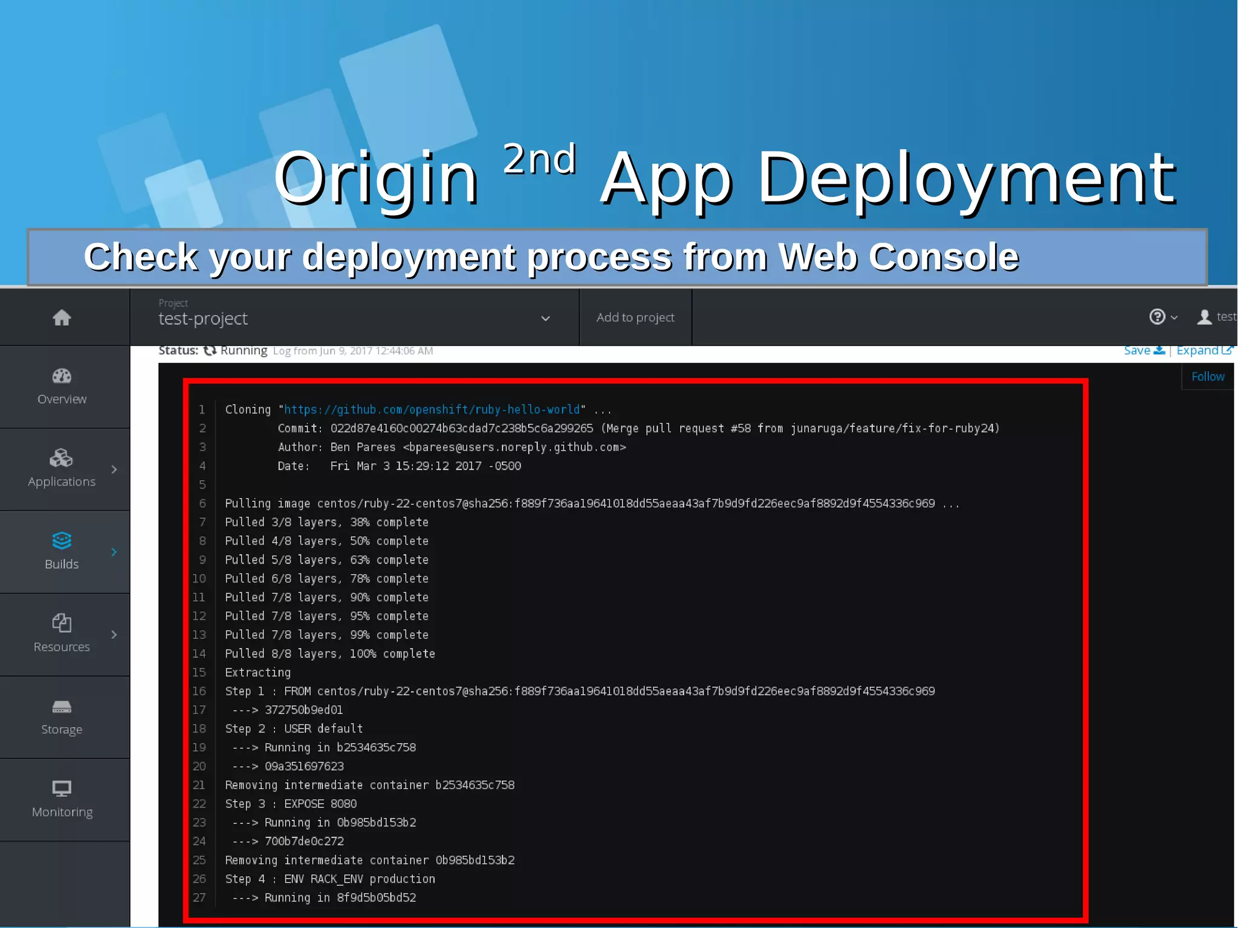Click 'Pulled 3/8 layers, 38% complete'
This screenshot has height=928, width=1238.
tap(326, 522)
